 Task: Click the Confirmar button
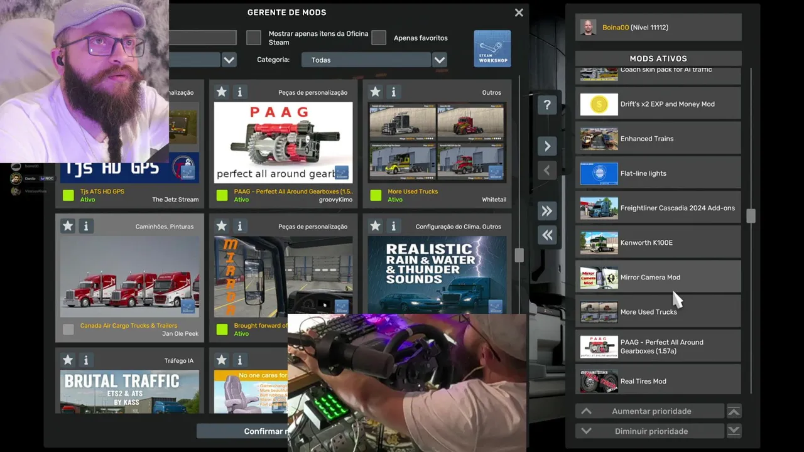tap(242, 431)
